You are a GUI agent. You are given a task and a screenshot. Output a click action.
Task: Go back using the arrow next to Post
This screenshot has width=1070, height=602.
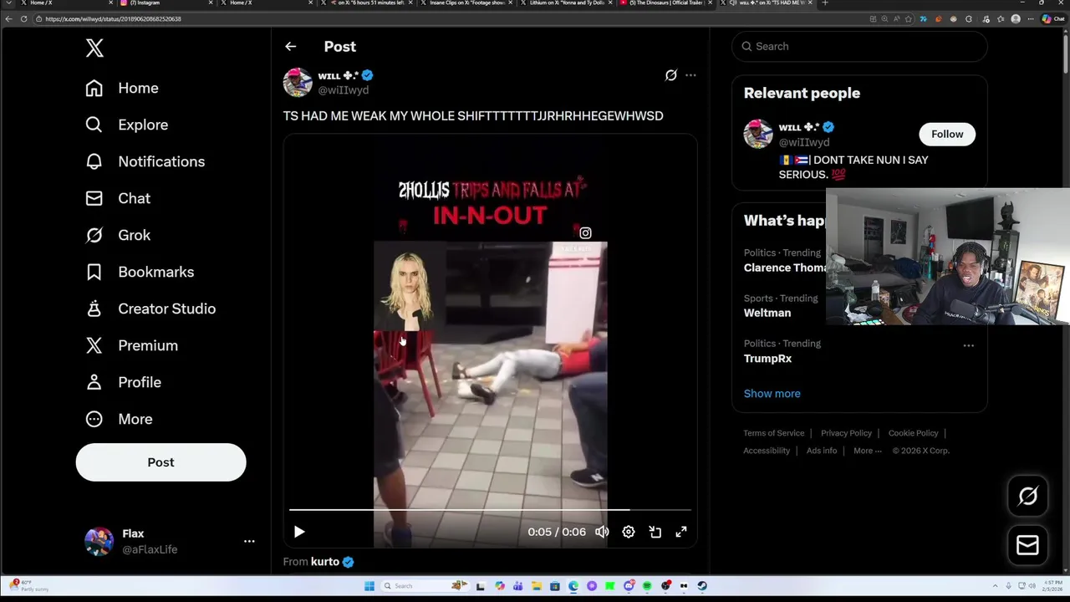290,47
